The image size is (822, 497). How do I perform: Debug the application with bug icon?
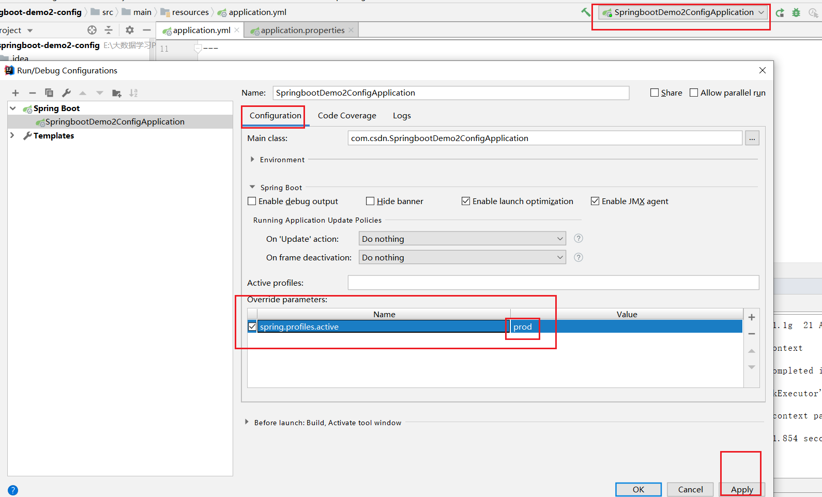click(796, 12)
